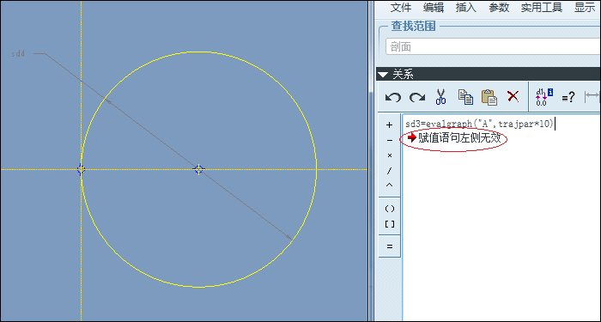Click the error message 赋值语句左侧无效
The height and width of the screenshot is (322, 601).
(459, 138)
